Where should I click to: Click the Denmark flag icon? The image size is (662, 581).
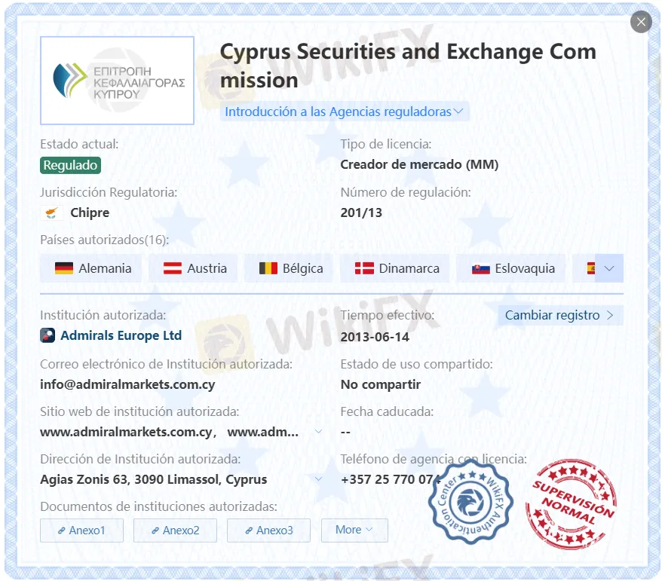point(364,268)
